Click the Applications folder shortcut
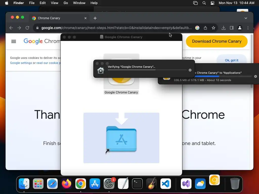This screenshot has height=194, width=259. (121, 139)
